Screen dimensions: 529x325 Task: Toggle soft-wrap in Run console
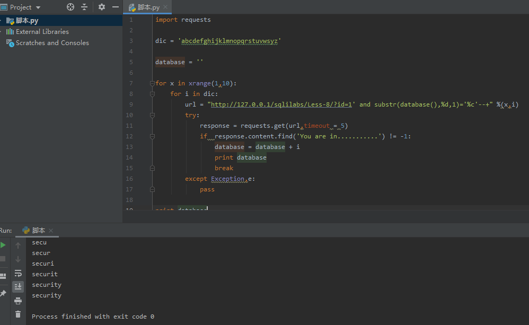(x=18, y=273)
